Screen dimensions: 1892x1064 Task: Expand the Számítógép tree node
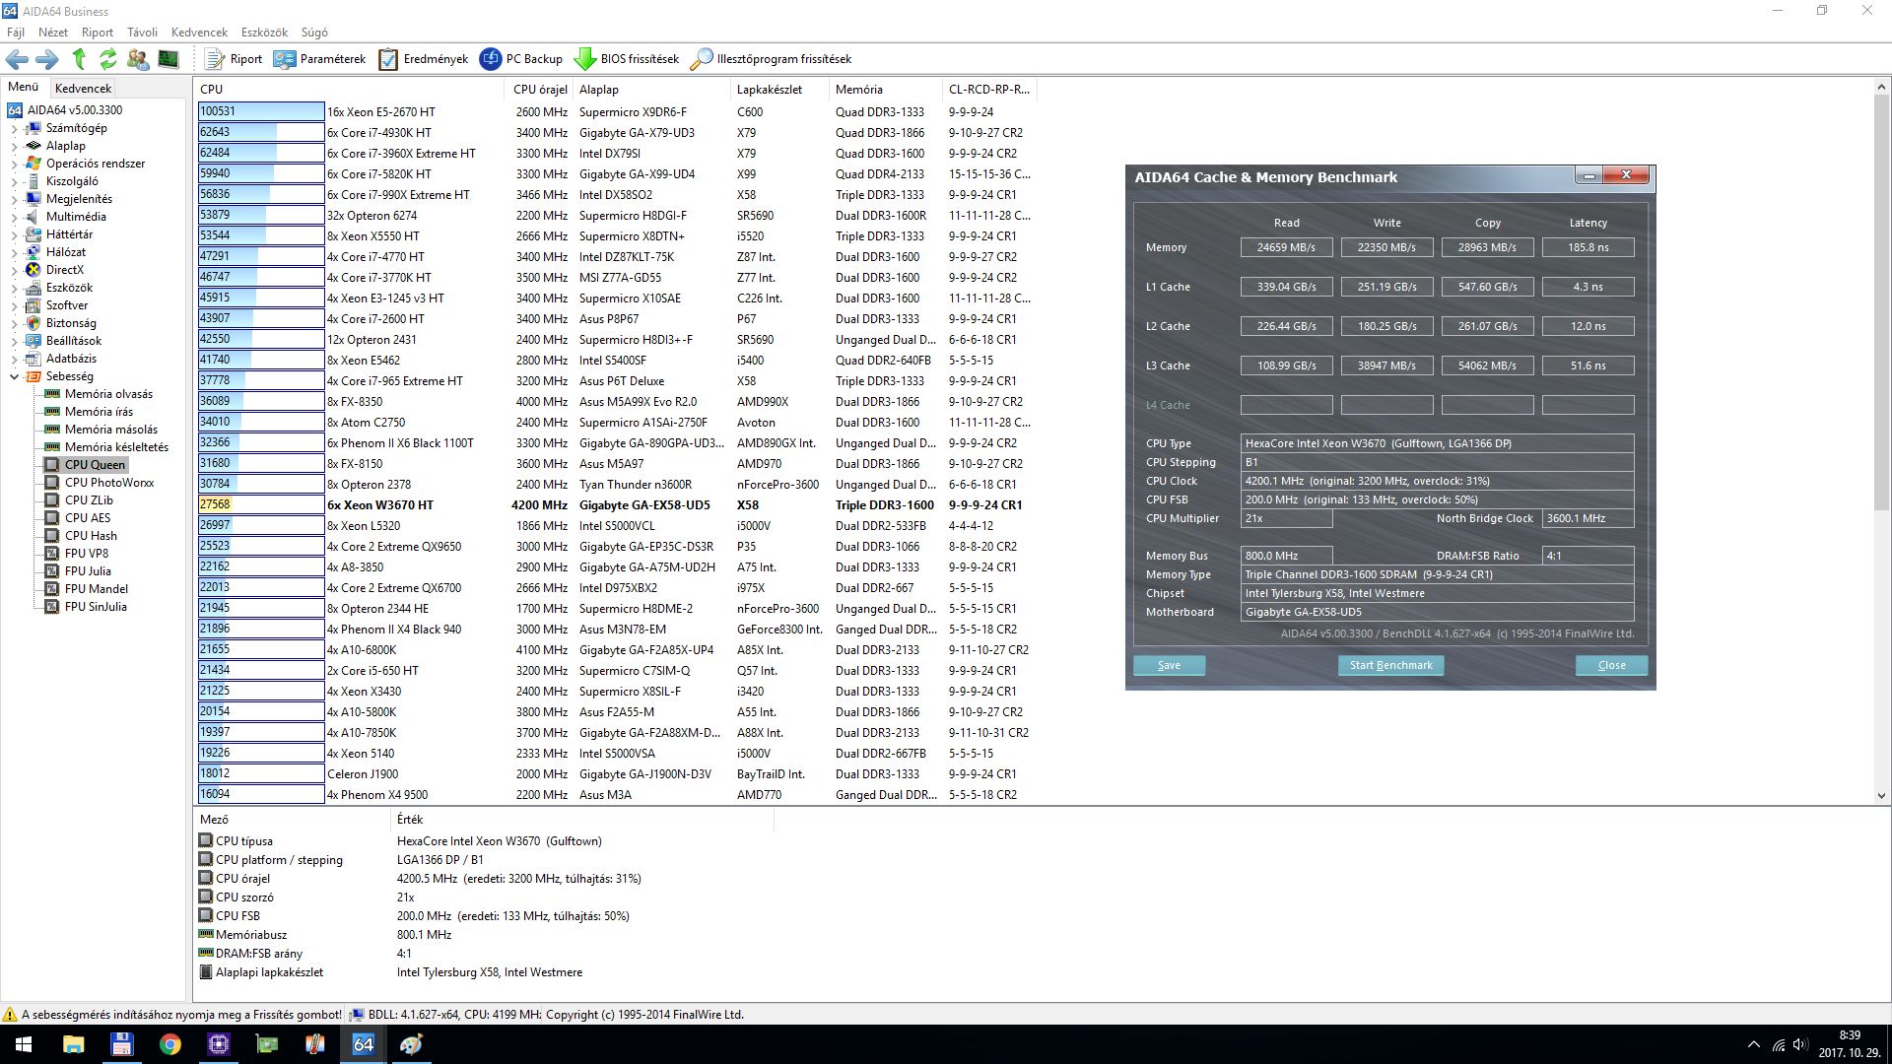14,128
